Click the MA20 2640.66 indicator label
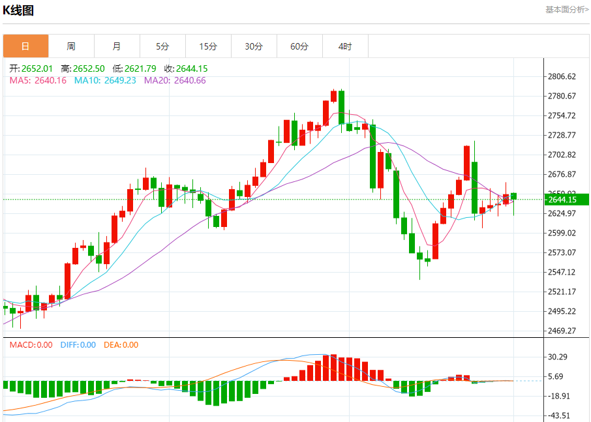The width and height of the screenshot is (591, 422). click(x=175, y=80)
